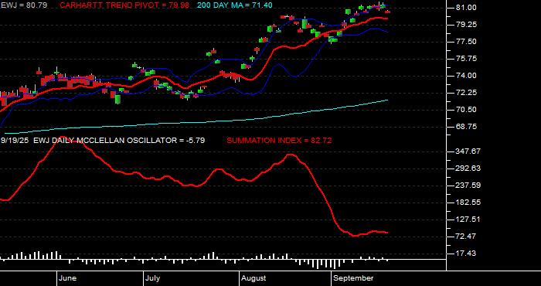
Task: Select the CARHARTT TREND PIVOT = 79.98 label
Action: click(124, 5)
